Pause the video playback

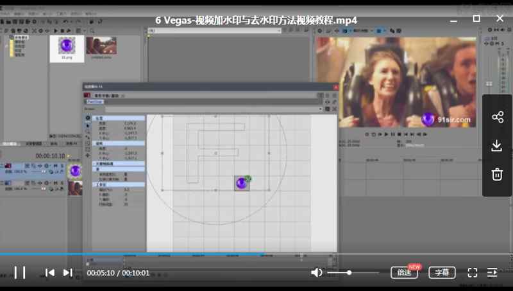[x=20, y=272]
